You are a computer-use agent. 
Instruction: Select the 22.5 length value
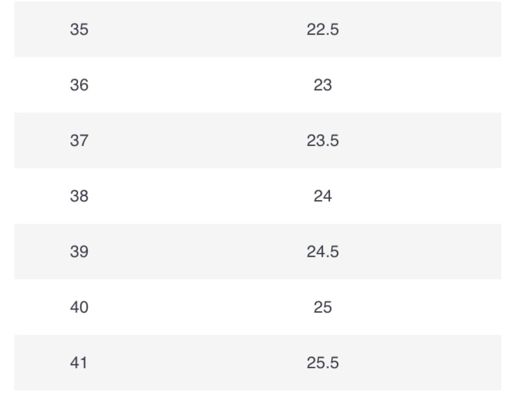coord(323,30)
